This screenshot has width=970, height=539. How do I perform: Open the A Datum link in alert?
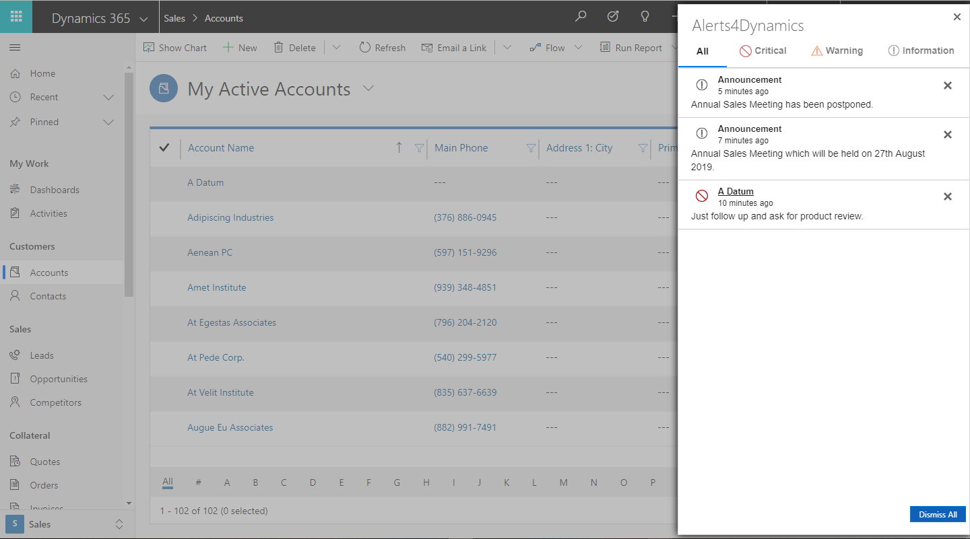coord(736,192)
